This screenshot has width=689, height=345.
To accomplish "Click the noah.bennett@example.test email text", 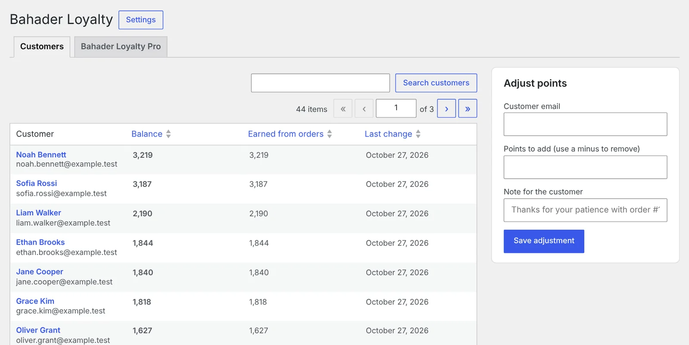I will pyautogui.click(x=67, y=164).
